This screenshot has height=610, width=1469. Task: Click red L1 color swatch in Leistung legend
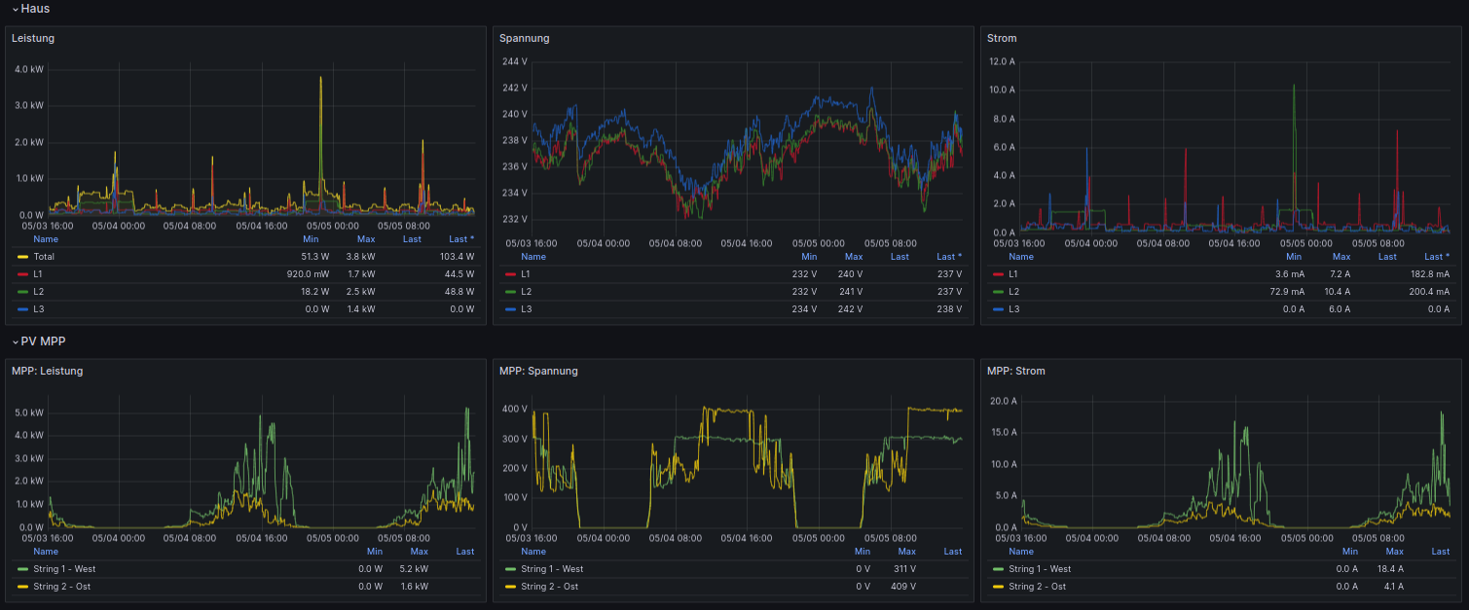(22, 274)
